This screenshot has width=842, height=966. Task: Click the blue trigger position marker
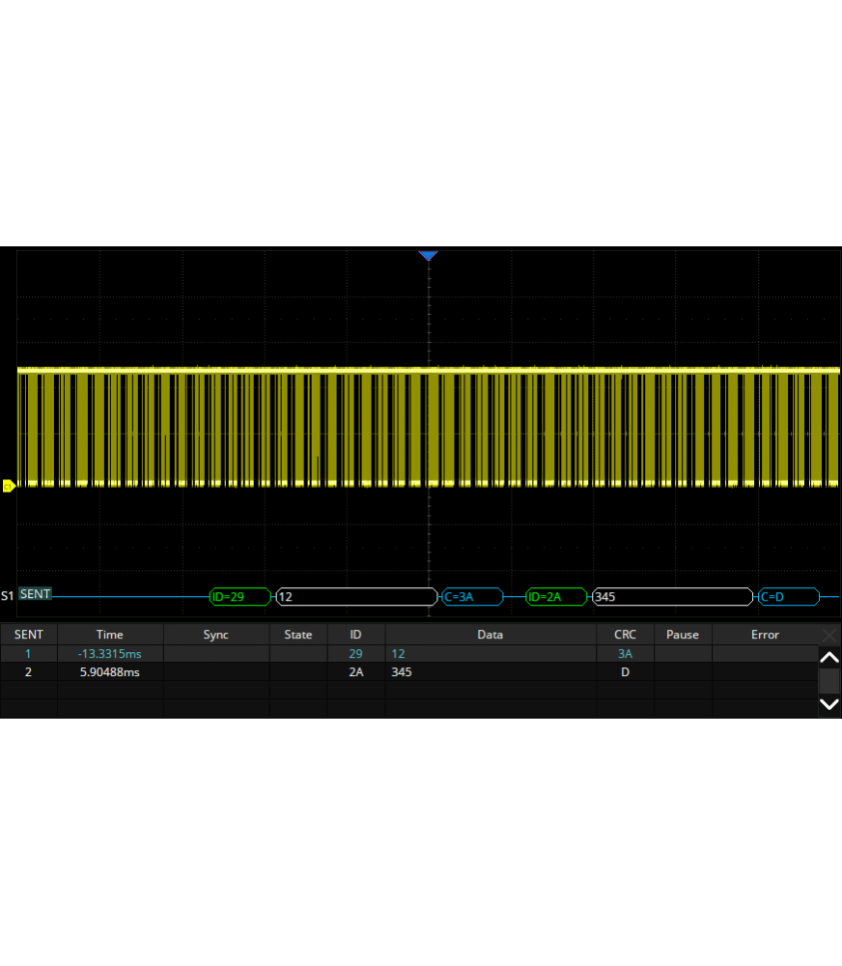(428, 255)
